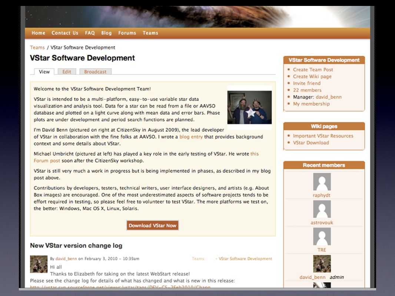
Task: Click astrovouk's avatar icon
Action: click(x=322, y=209)
